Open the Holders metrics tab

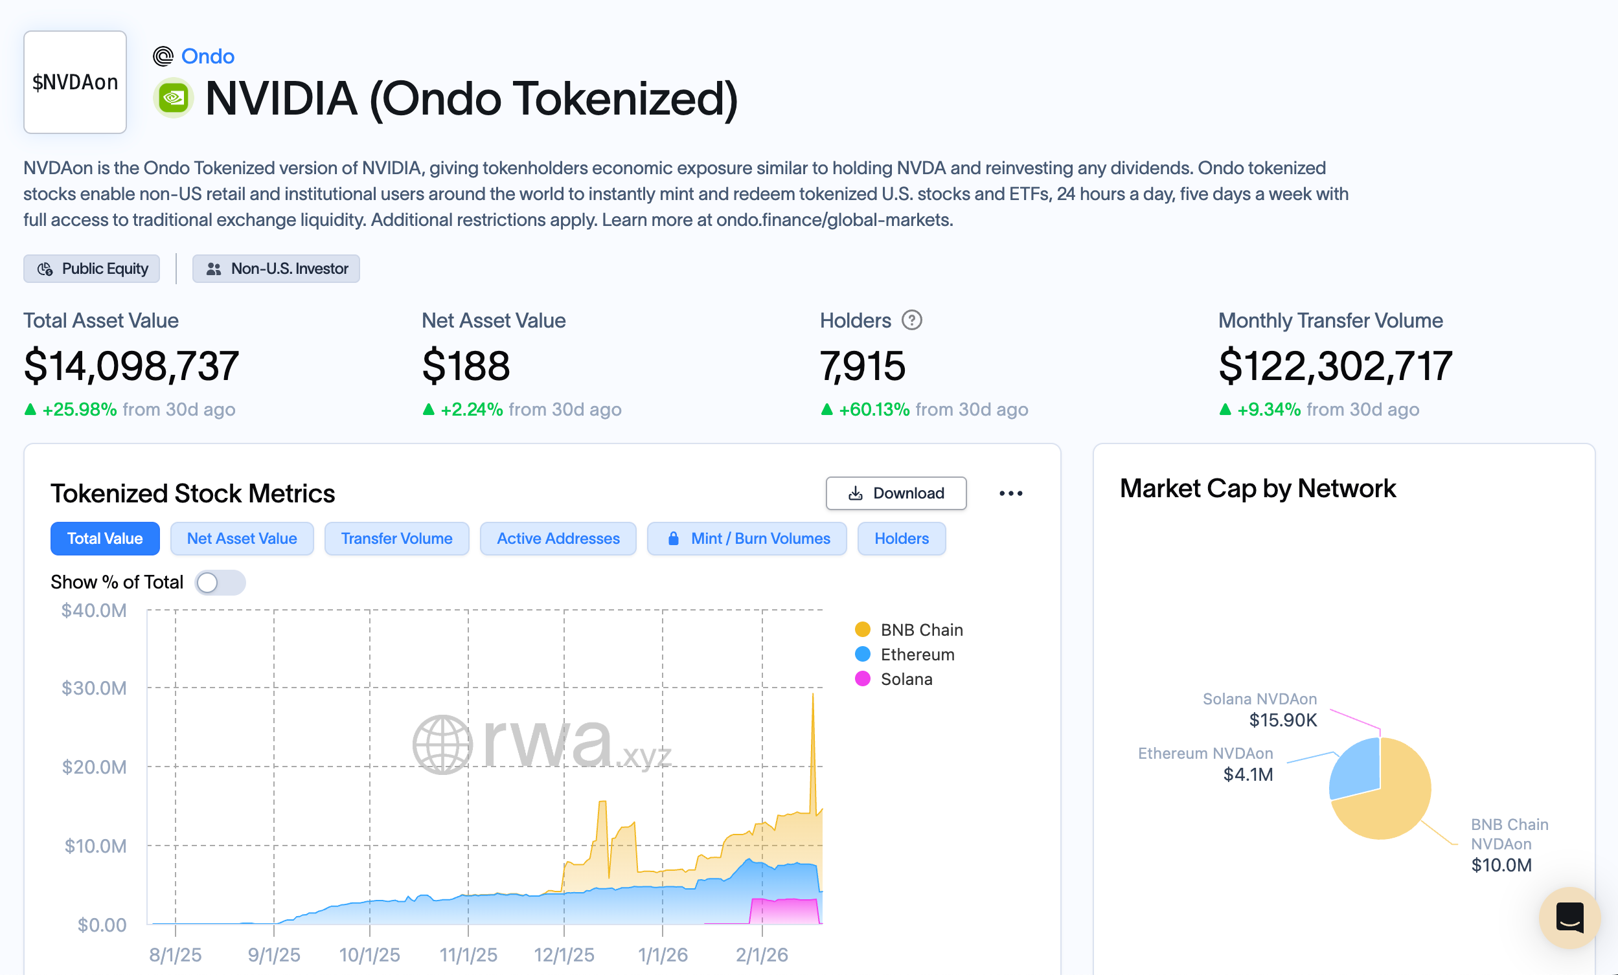[901, 539]
